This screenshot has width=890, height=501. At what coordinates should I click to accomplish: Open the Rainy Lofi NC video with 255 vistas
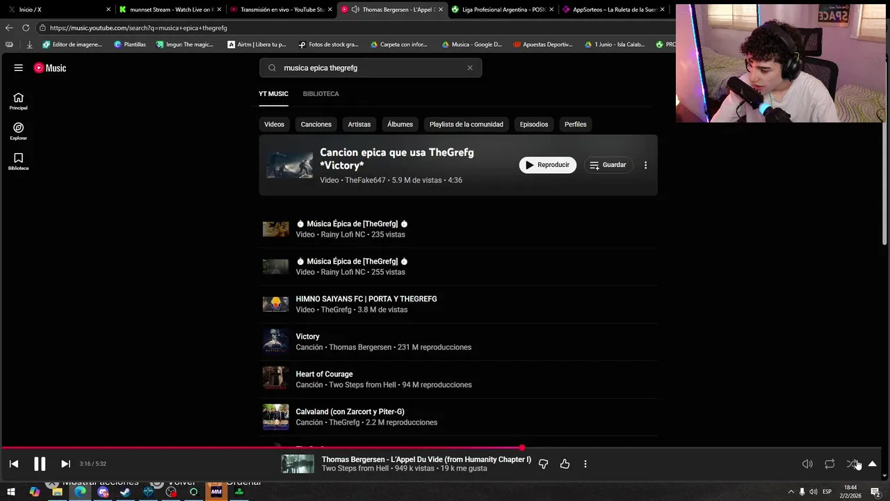coord(458,267)
